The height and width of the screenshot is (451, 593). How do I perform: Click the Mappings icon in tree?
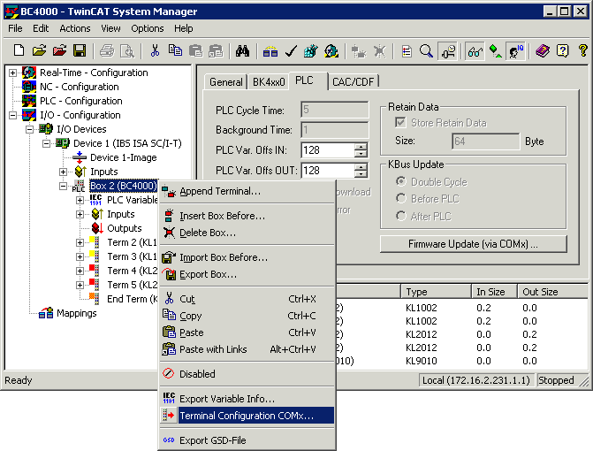(46, 313)
